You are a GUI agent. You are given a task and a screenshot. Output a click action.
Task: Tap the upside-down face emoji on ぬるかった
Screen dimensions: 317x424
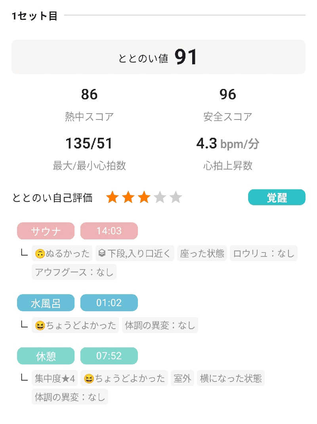click(x=40, y=254)
